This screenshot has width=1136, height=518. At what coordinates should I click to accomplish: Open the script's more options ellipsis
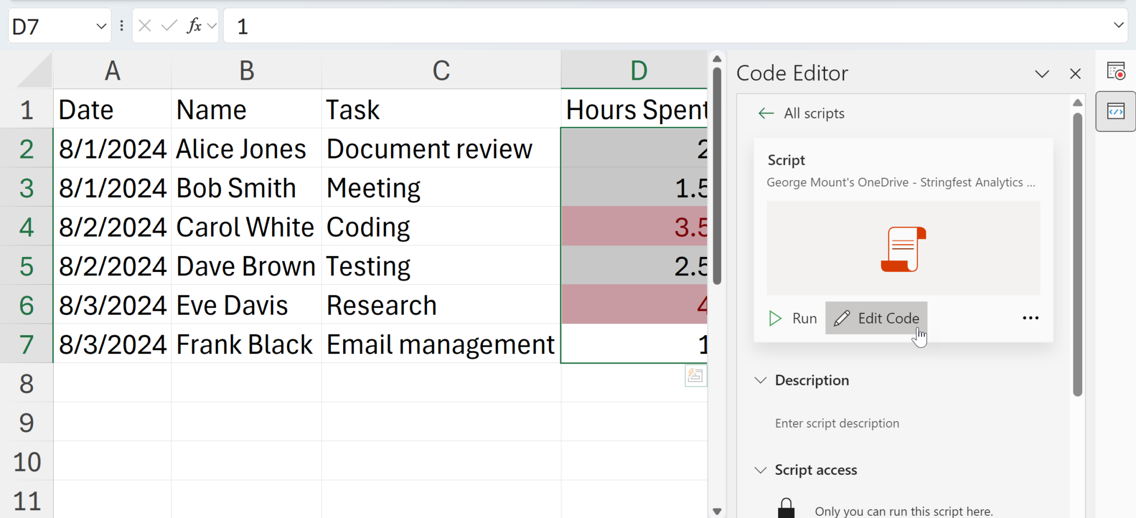[x=1030, y=318]
